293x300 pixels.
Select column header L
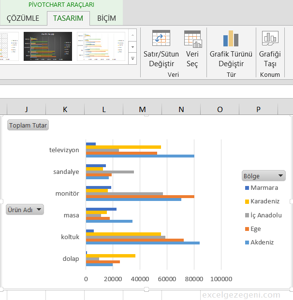coord(104,109)
